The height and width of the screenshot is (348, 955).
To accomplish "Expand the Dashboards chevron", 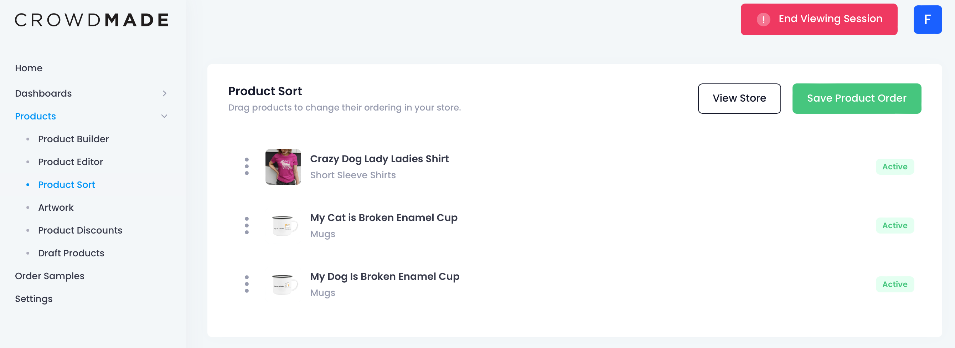I will tap(164, 93).
